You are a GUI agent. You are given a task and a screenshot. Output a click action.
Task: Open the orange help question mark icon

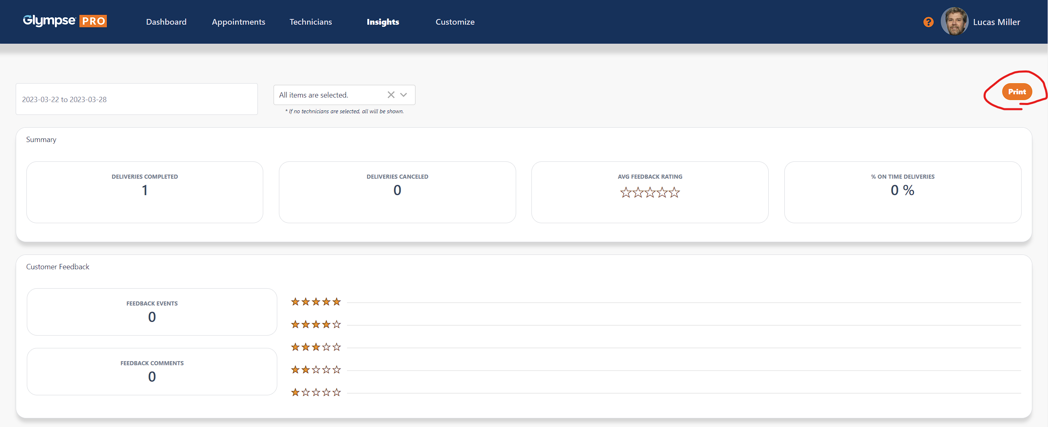click(928, 22)
